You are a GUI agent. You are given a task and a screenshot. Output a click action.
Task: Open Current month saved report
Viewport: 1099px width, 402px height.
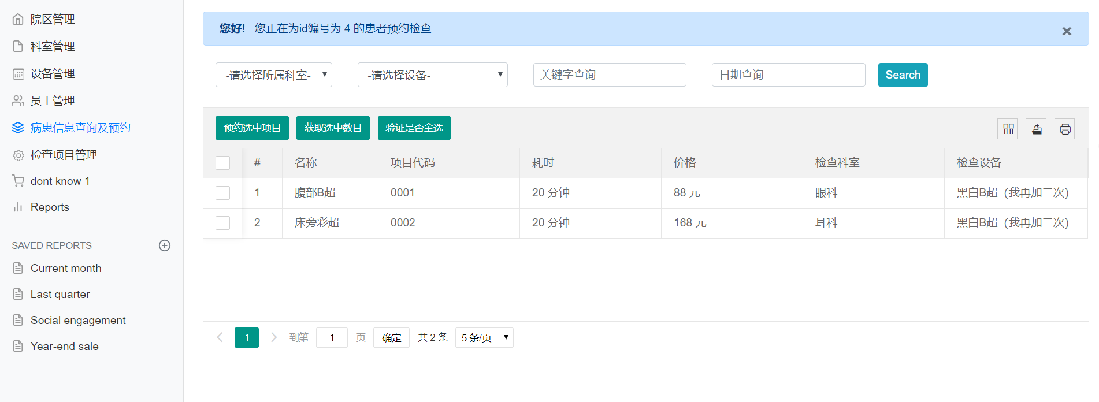[66, 268]
